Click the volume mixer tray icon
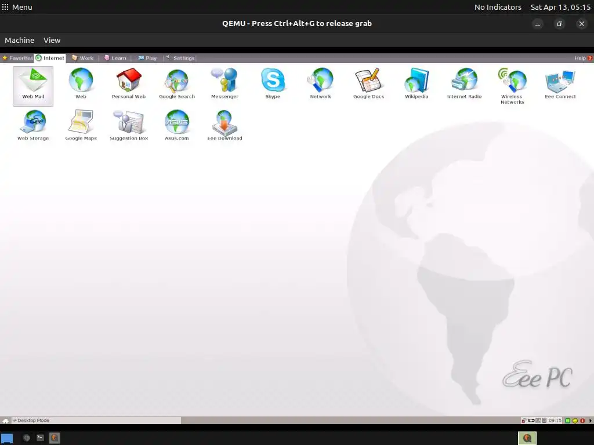The height and width of the screenshot is (445, 594). 544,421
